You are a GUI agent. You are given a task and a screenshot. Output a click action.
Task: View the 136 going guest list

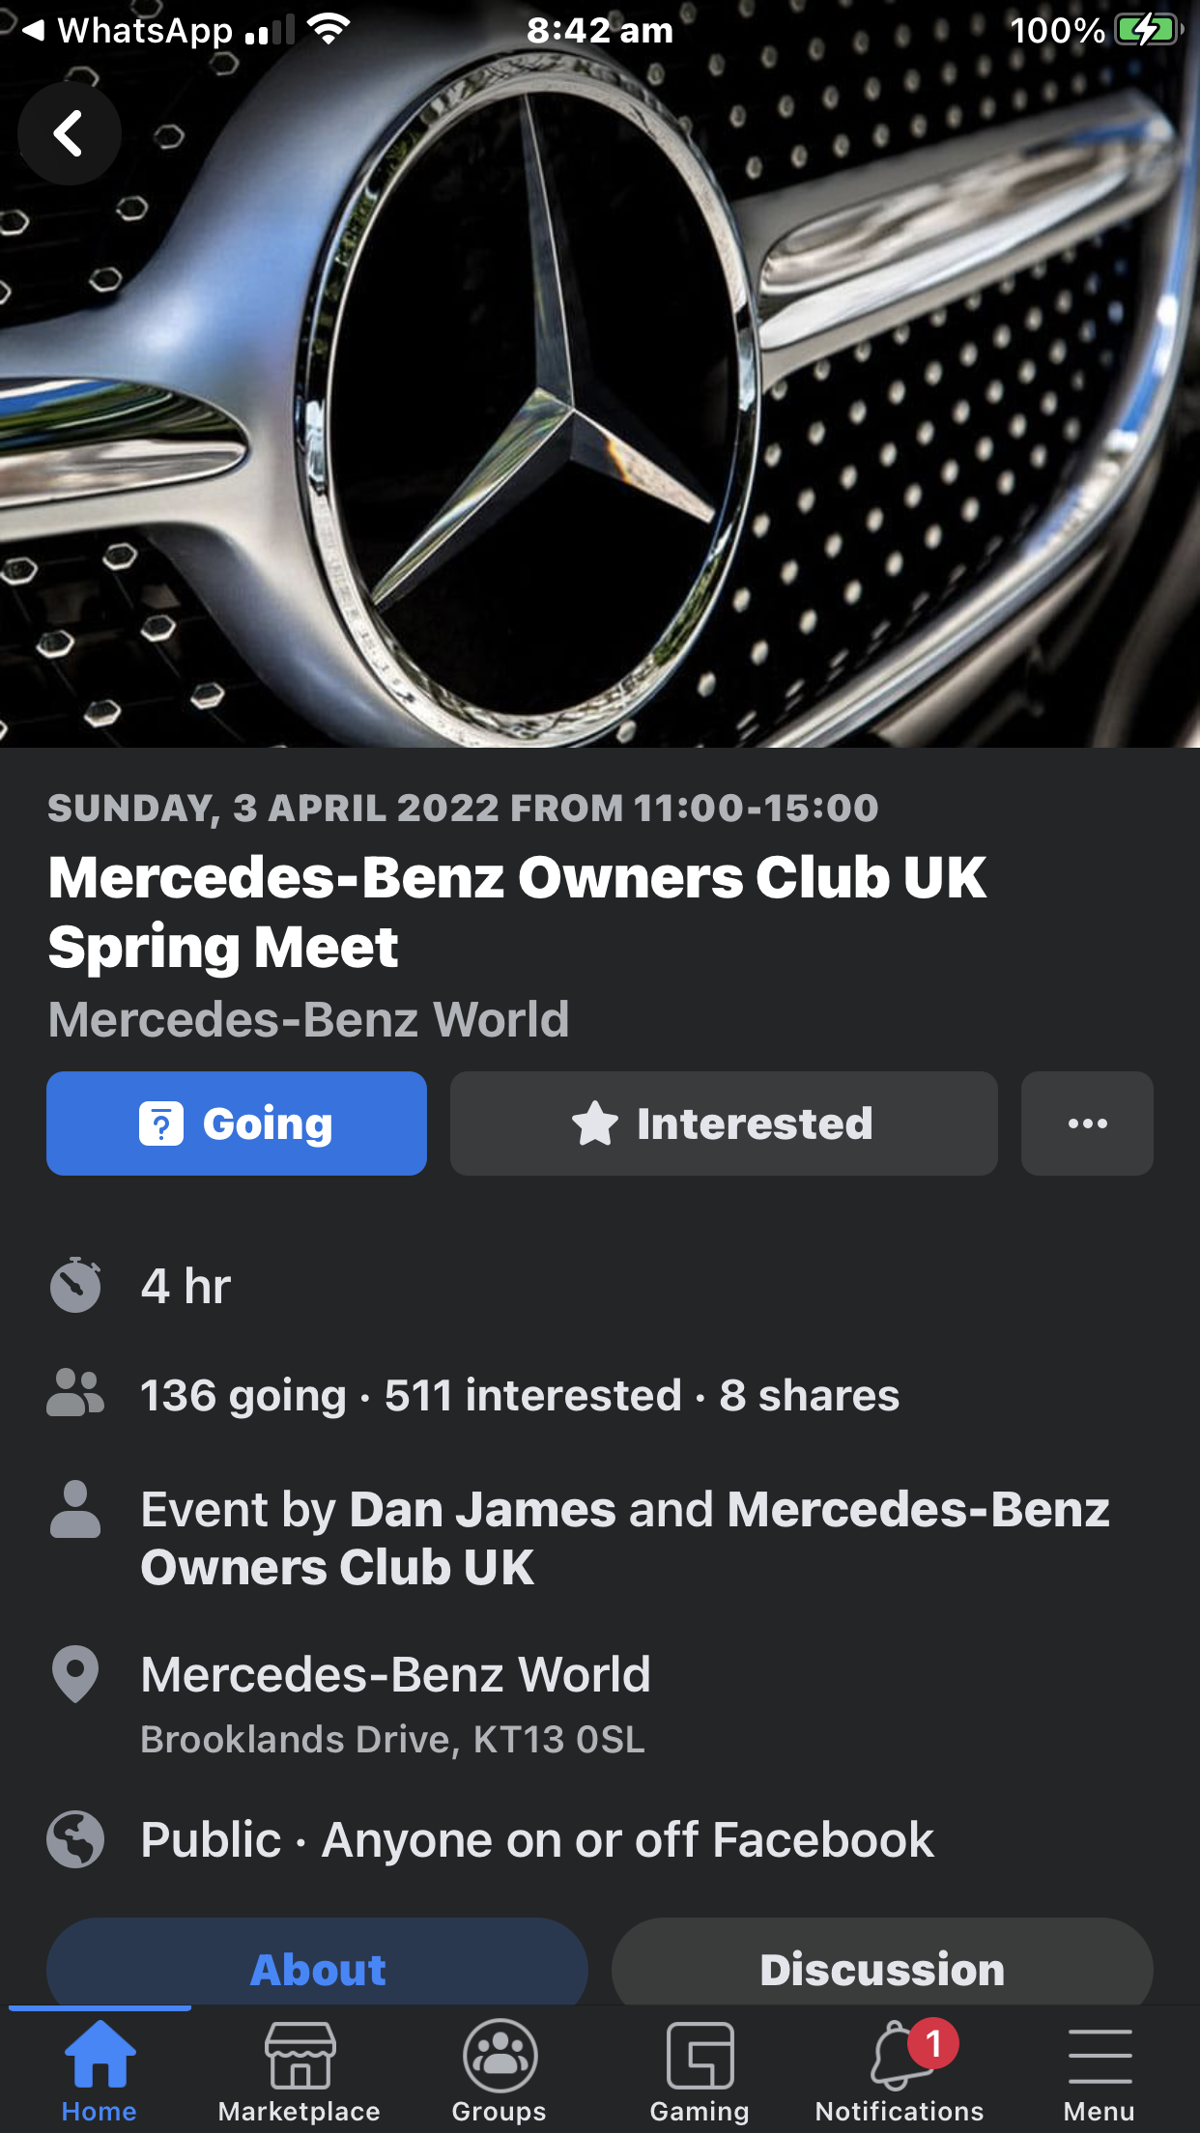243,1396
